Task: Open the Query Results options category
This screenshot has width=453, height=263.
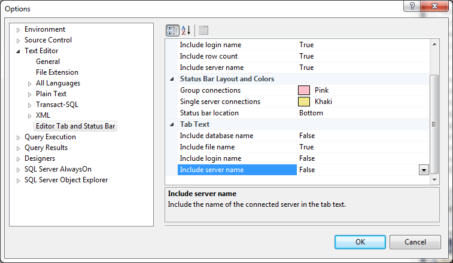Action: (x=46, y=148)
